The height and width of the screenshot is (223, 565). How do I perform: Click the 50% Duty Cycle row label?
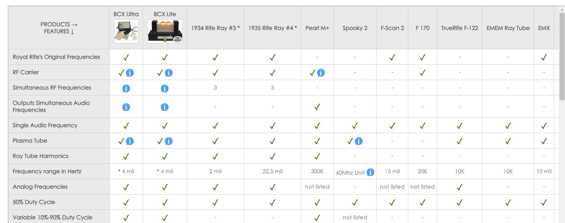(34, 202)
